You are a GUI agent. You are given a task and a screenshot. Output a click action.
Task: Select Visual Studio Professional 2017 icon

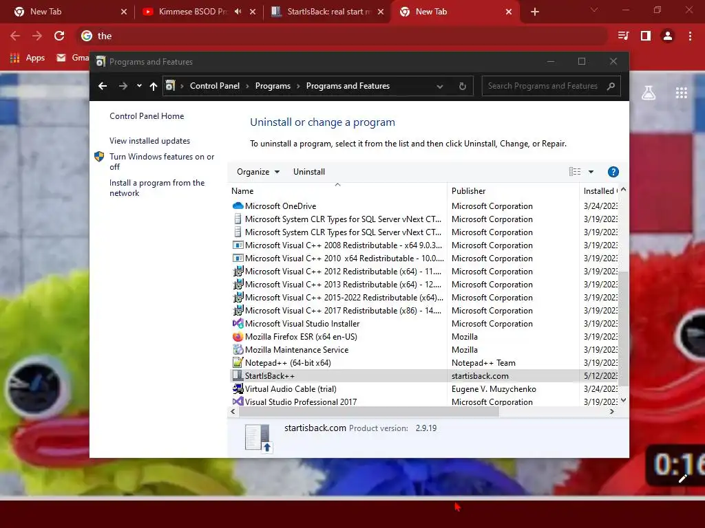(238, 401)
